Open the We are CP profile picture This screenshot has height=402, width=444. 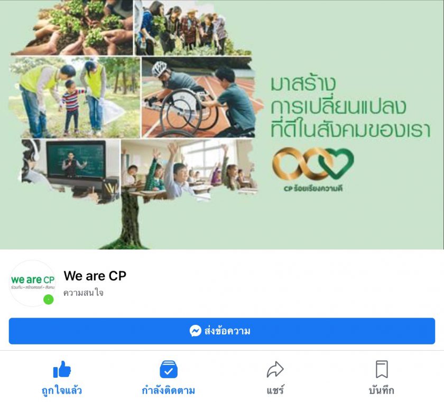coord(32,283)
